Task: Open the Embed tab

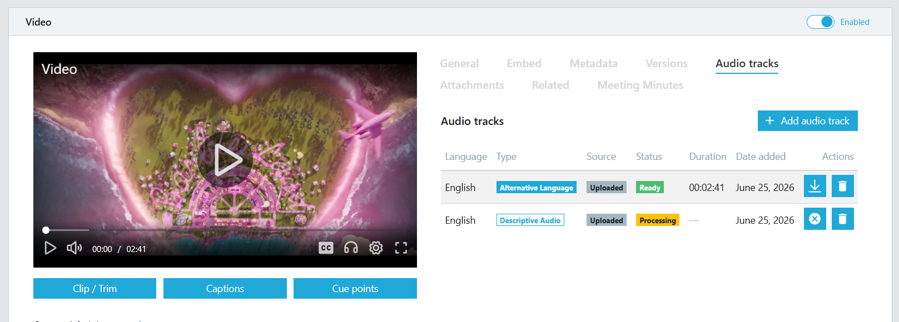Action: [524, 63]
